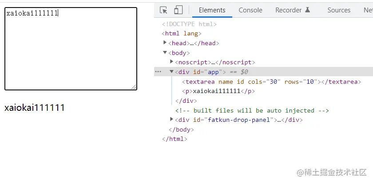Switch to the Sources tab
Viewport: 373px width, 183px height.
click(x=339, y=10)
